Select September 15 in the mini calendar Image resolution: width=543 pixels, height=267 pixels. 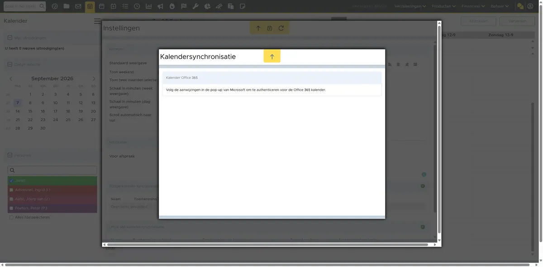click(30, 111)
